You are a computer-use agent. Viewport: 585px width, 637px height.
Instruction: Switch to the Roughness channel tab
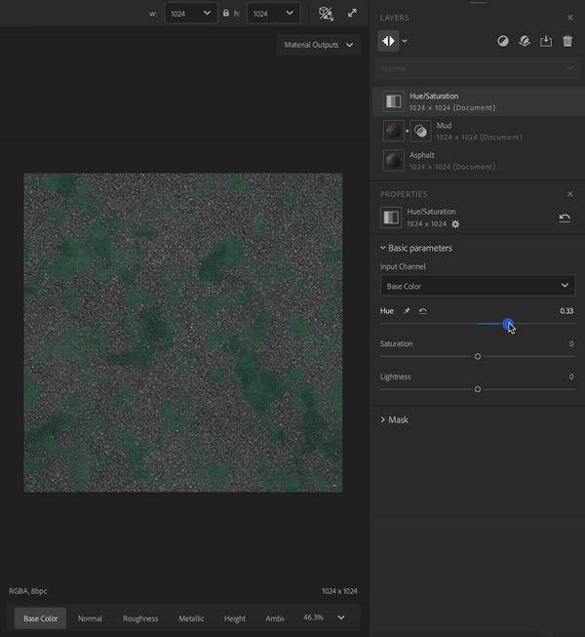[x=140, y=618]
